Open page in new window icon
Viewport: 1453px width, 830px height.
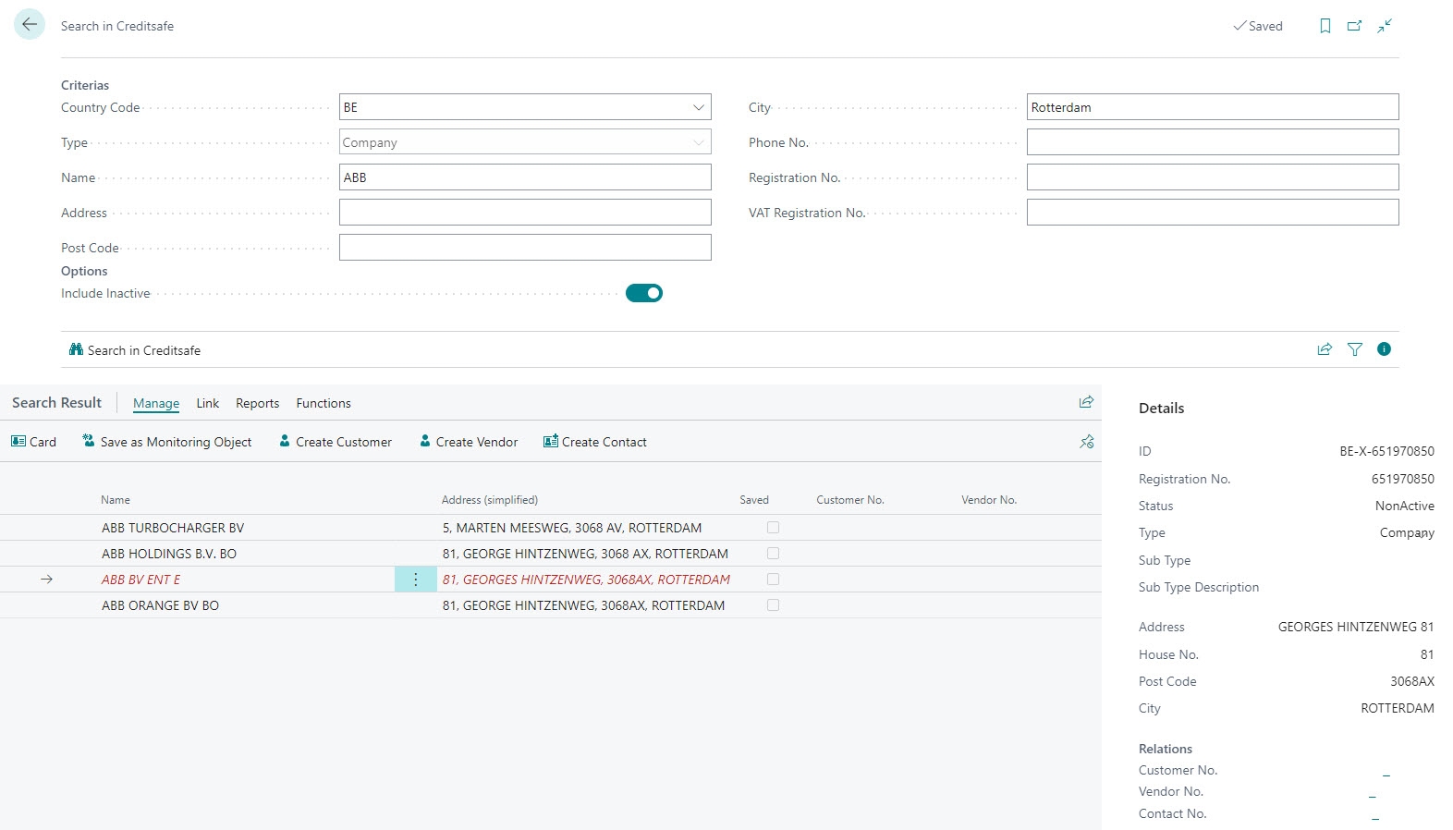point(1354,26)
